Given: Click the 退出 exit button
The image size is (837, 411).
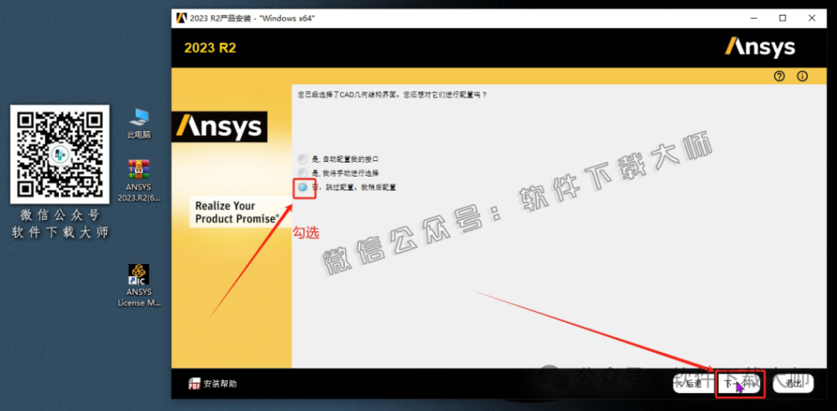Looking at the screenshot, I should tap(793, 383).
